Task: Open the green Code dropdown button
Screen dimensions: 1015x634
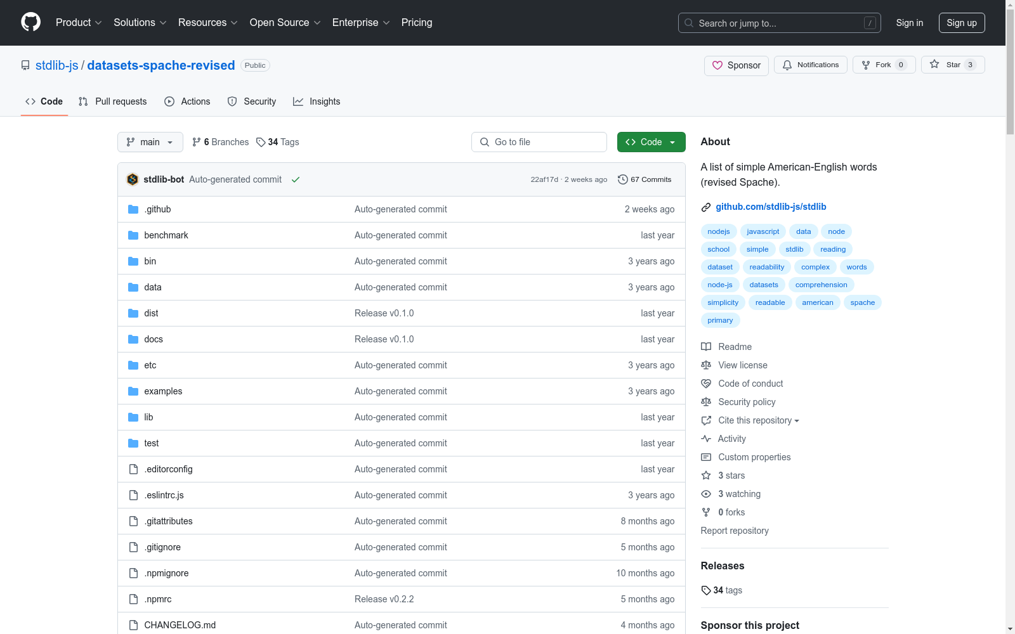Action: click(x=652, y=142)
